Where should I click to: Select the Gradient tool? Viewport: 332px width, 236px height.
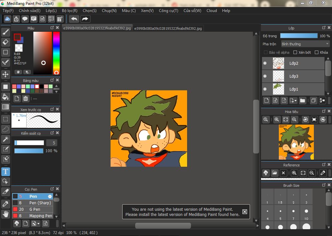(6, 107)
